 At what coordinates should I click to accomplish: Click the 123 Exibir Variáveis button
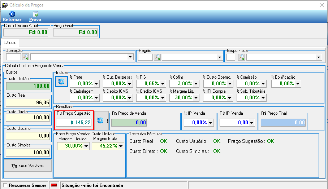(28, 166)
